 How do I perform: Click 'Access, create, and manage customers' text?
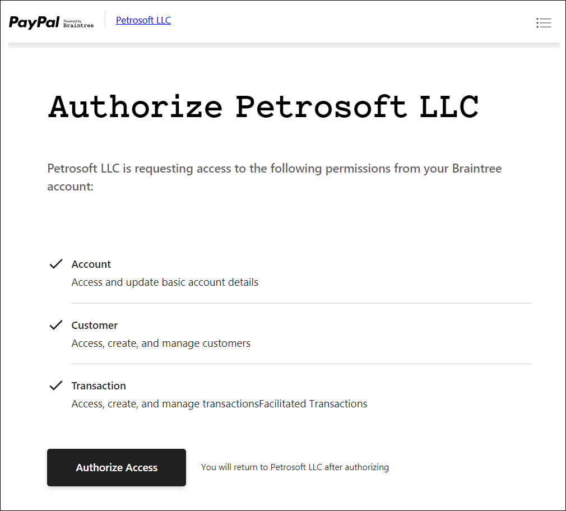pos(161,343)
